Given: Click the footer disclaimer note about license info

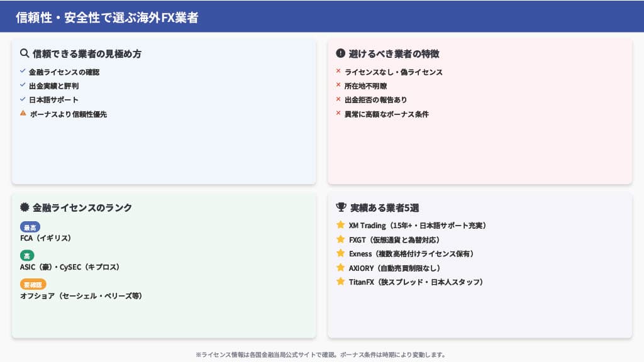Looking at the screenshot, I should [321, 354].
